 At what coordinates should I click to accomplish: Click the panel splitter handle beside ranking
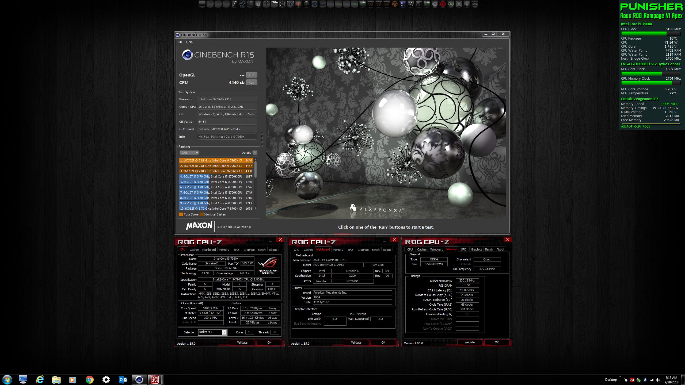[262, 138]
